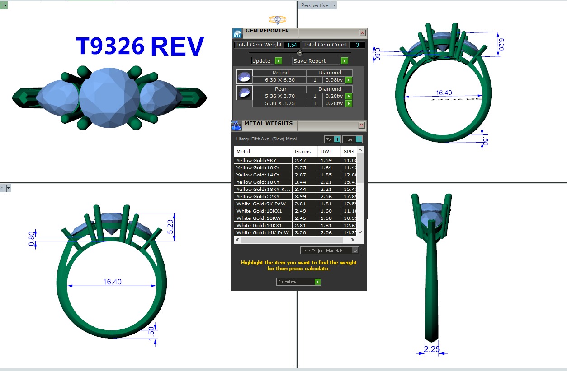Click the pear gem thumbnail icon
Image resolution: width=567 pixels, height=371 pixels.
pyautogui.click(x=244, y=93)
